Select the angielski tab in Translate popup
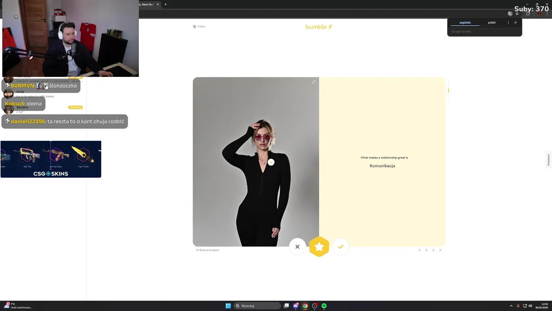The width and height of the screenshot is (552, 311). coord(465,22)
